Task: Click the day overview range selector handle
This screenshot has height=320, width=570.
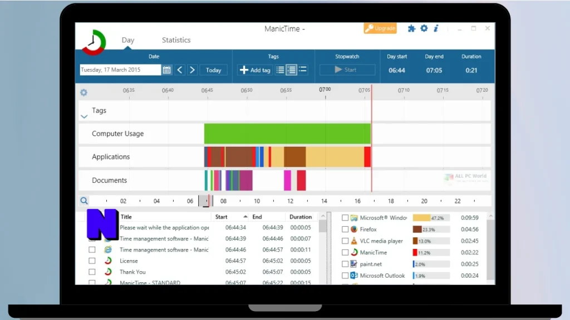Action: tap(205, 201)
